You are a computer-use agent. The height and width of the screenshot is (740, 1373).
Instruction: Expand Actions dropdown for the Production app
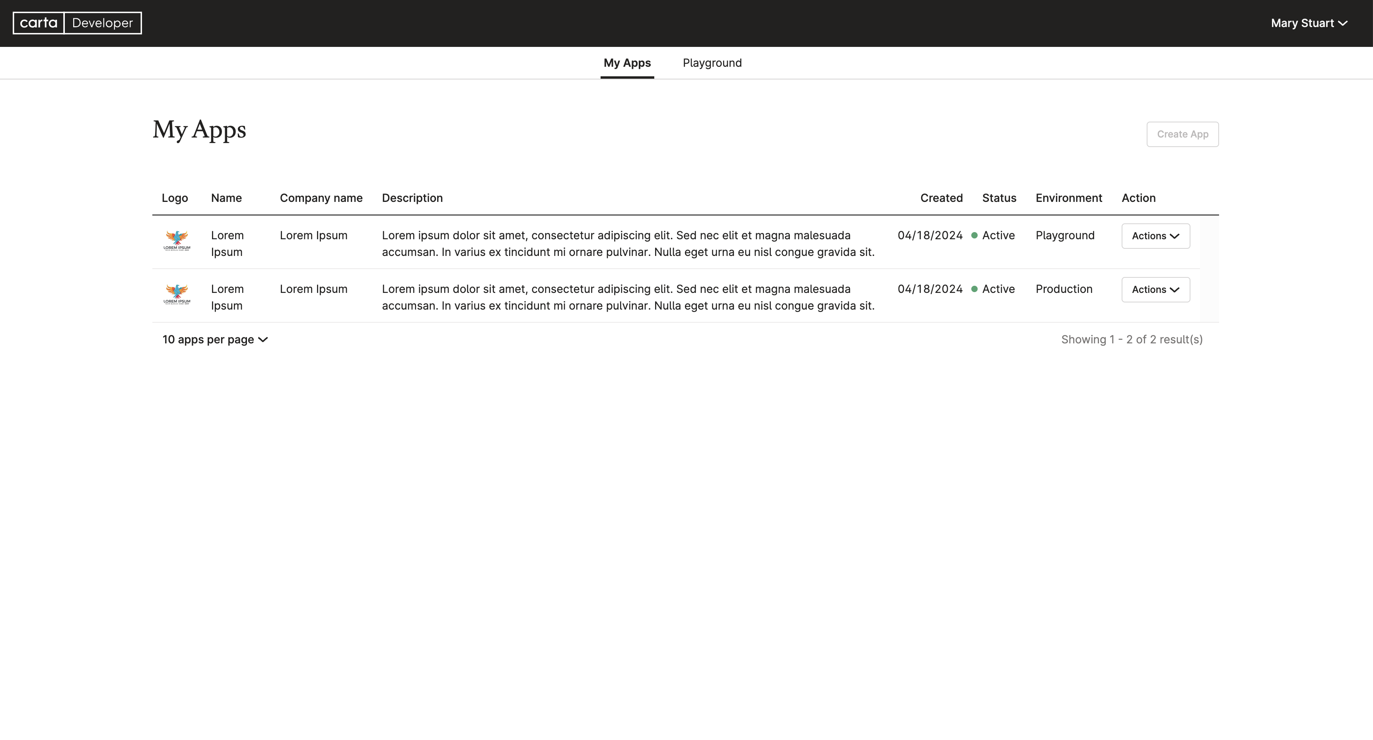point(1155,290)
